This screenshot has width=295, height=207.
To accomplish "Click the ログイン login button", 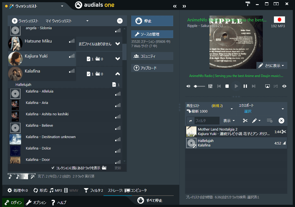I will coord(13,203).
